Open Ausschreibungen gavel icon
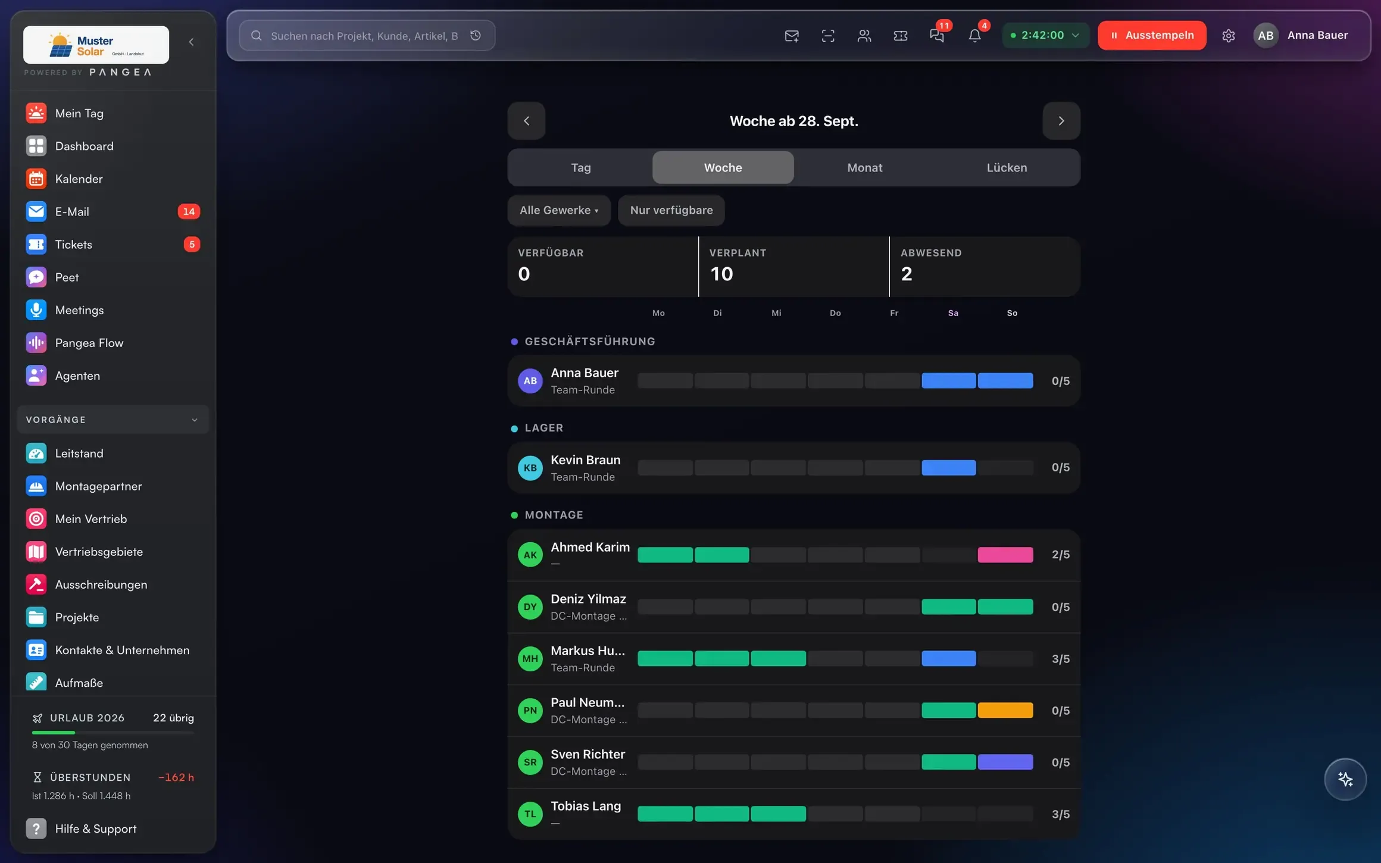Viewport: 1381px width, 863px height. coord(36,584)
